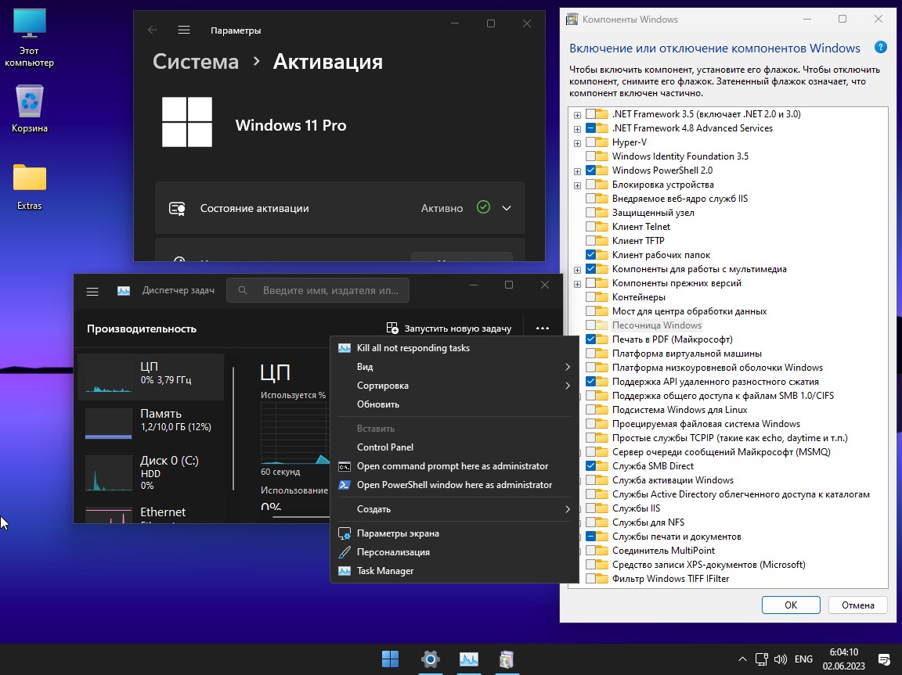The width and height of the screenshot is (902, 675).
Task: Show hidden tray icons chevron
Action: tap(742, 659)
